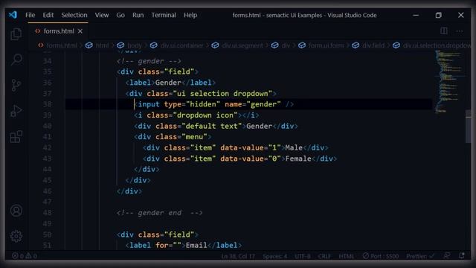
Task: Click 'default text' class on line 40
Action: click(x=211, y=126)
